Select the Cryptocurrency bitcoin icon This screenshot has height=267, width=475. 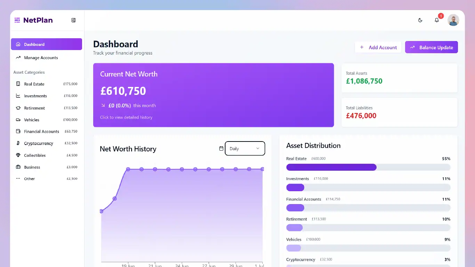[18, 143]
